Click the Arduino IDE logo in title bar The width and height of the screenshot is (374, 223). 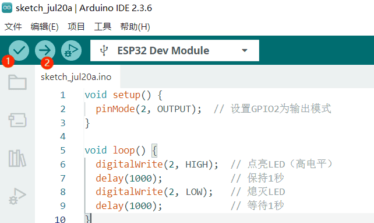pos(7,8)
